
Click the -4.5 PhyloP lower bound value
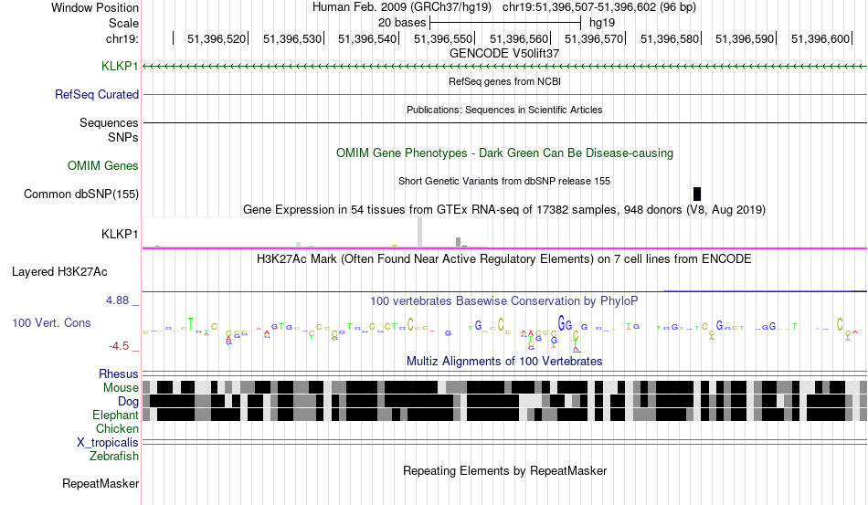119,346
